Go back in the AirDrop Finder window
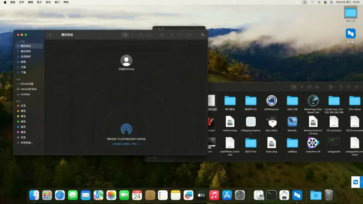The width and height of the screenshot is (363, 204). pyautogui.click(x=50, y=35)
